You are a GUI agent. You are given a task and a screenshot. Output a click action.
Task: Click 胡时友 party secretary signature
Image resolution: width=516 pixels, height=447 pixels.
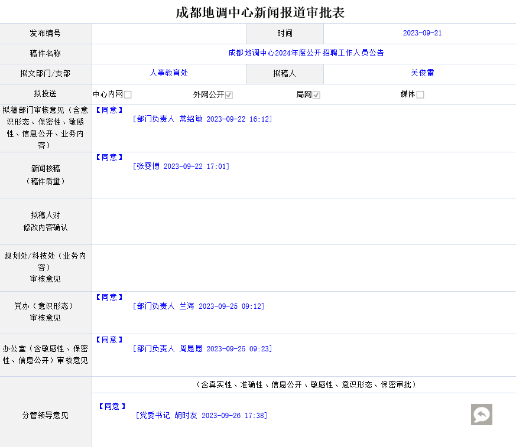tap(201, 416)
